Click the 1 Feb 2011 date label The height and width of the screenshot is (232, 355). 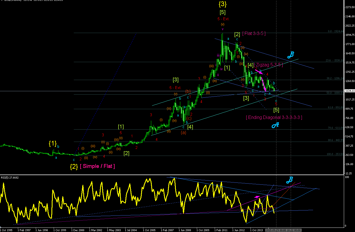click(x=220, y=230)
